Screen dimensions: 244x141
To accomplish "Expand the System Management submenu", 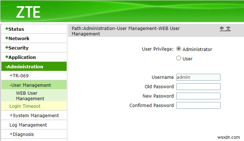I will (x=34, y=115).
